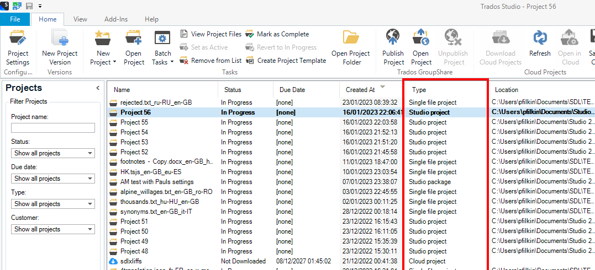Select the alpine_willages.txt_en-GB_ro-RO project
This screenshot has height=270, width=595.
pos(351,192)
